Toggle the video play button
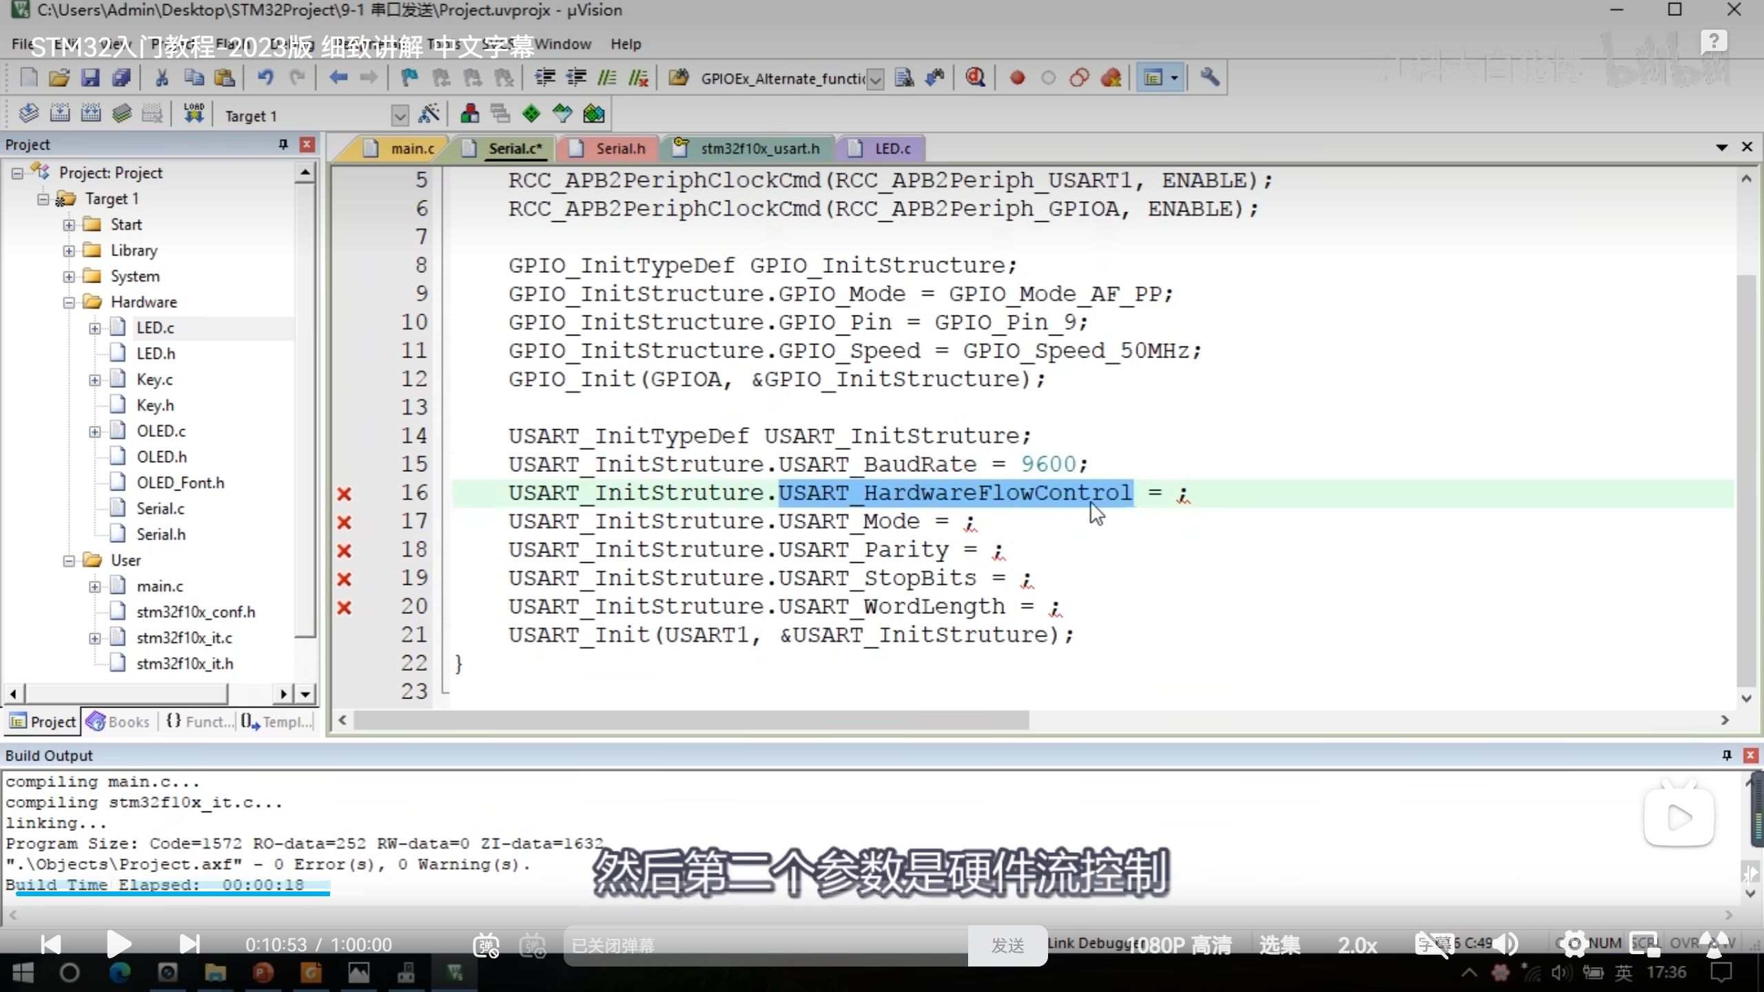Screen dimensions: 1764x992 click(119, 944)
